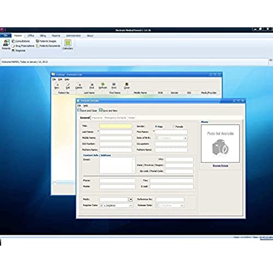Click the Delete toolbar icon
Screen dimensions: 273x273
(79, 86)
